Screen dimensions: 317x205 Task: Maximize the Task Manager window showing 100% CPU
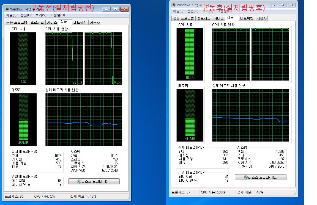(x=282, y=5)
